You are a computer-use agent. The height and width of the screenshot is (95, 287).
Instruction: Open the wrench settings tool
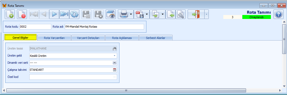pos(181,14)
